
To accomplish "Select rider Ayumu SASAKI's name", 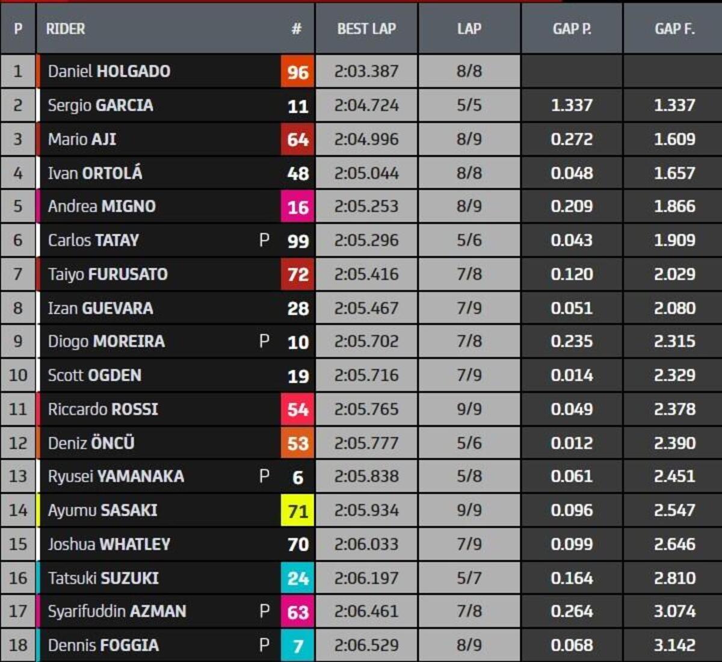I will (x=102, y=510).
